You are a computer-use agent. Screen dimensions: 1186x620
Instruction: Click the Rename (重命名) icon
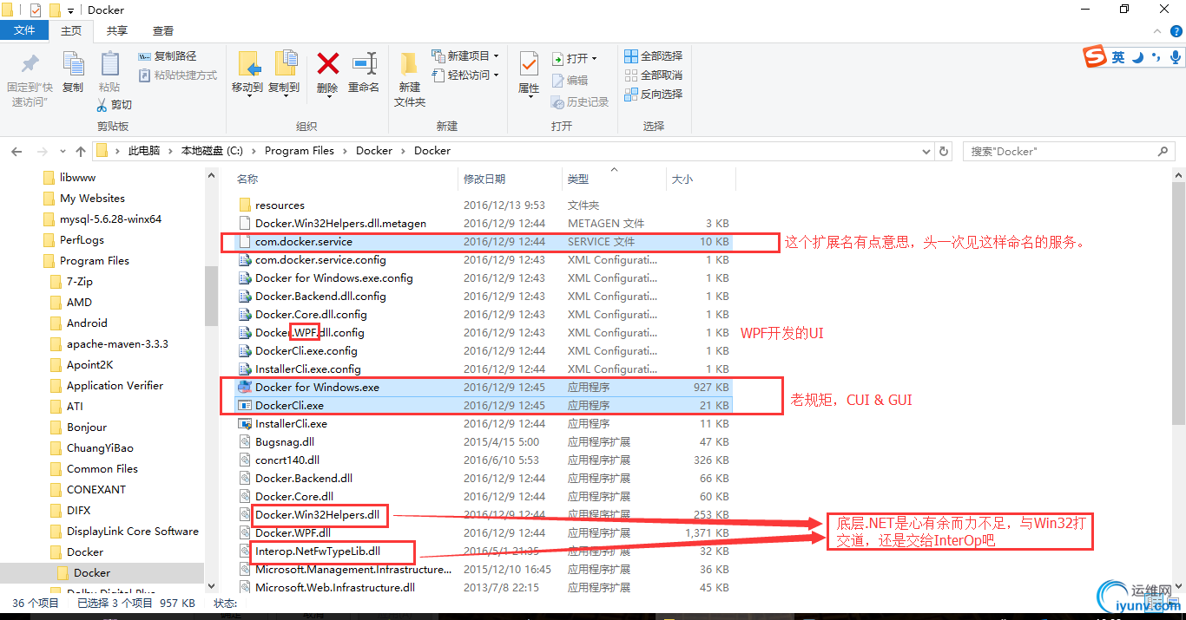pyautogui.click(x=364, y=63)
